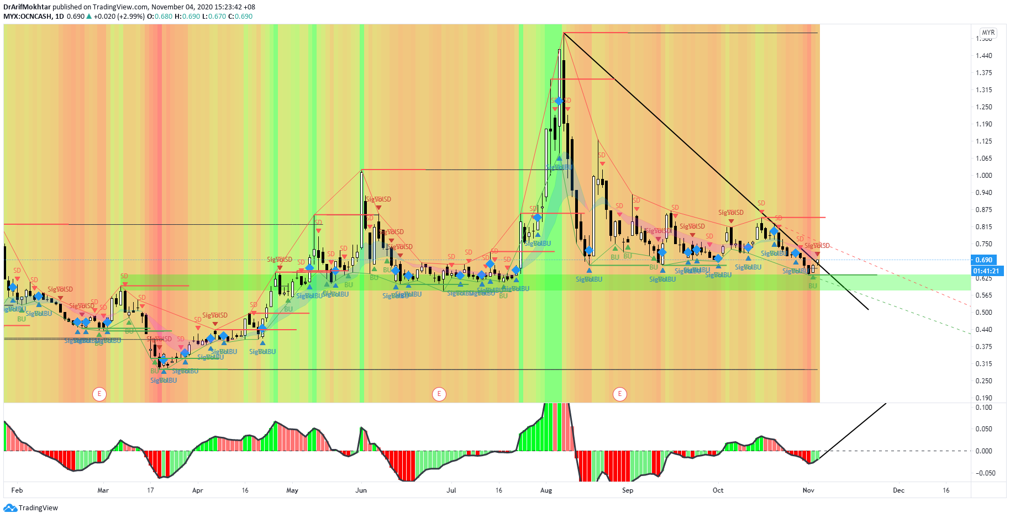Click the DrArifMokhtar author name

point(27,7)
